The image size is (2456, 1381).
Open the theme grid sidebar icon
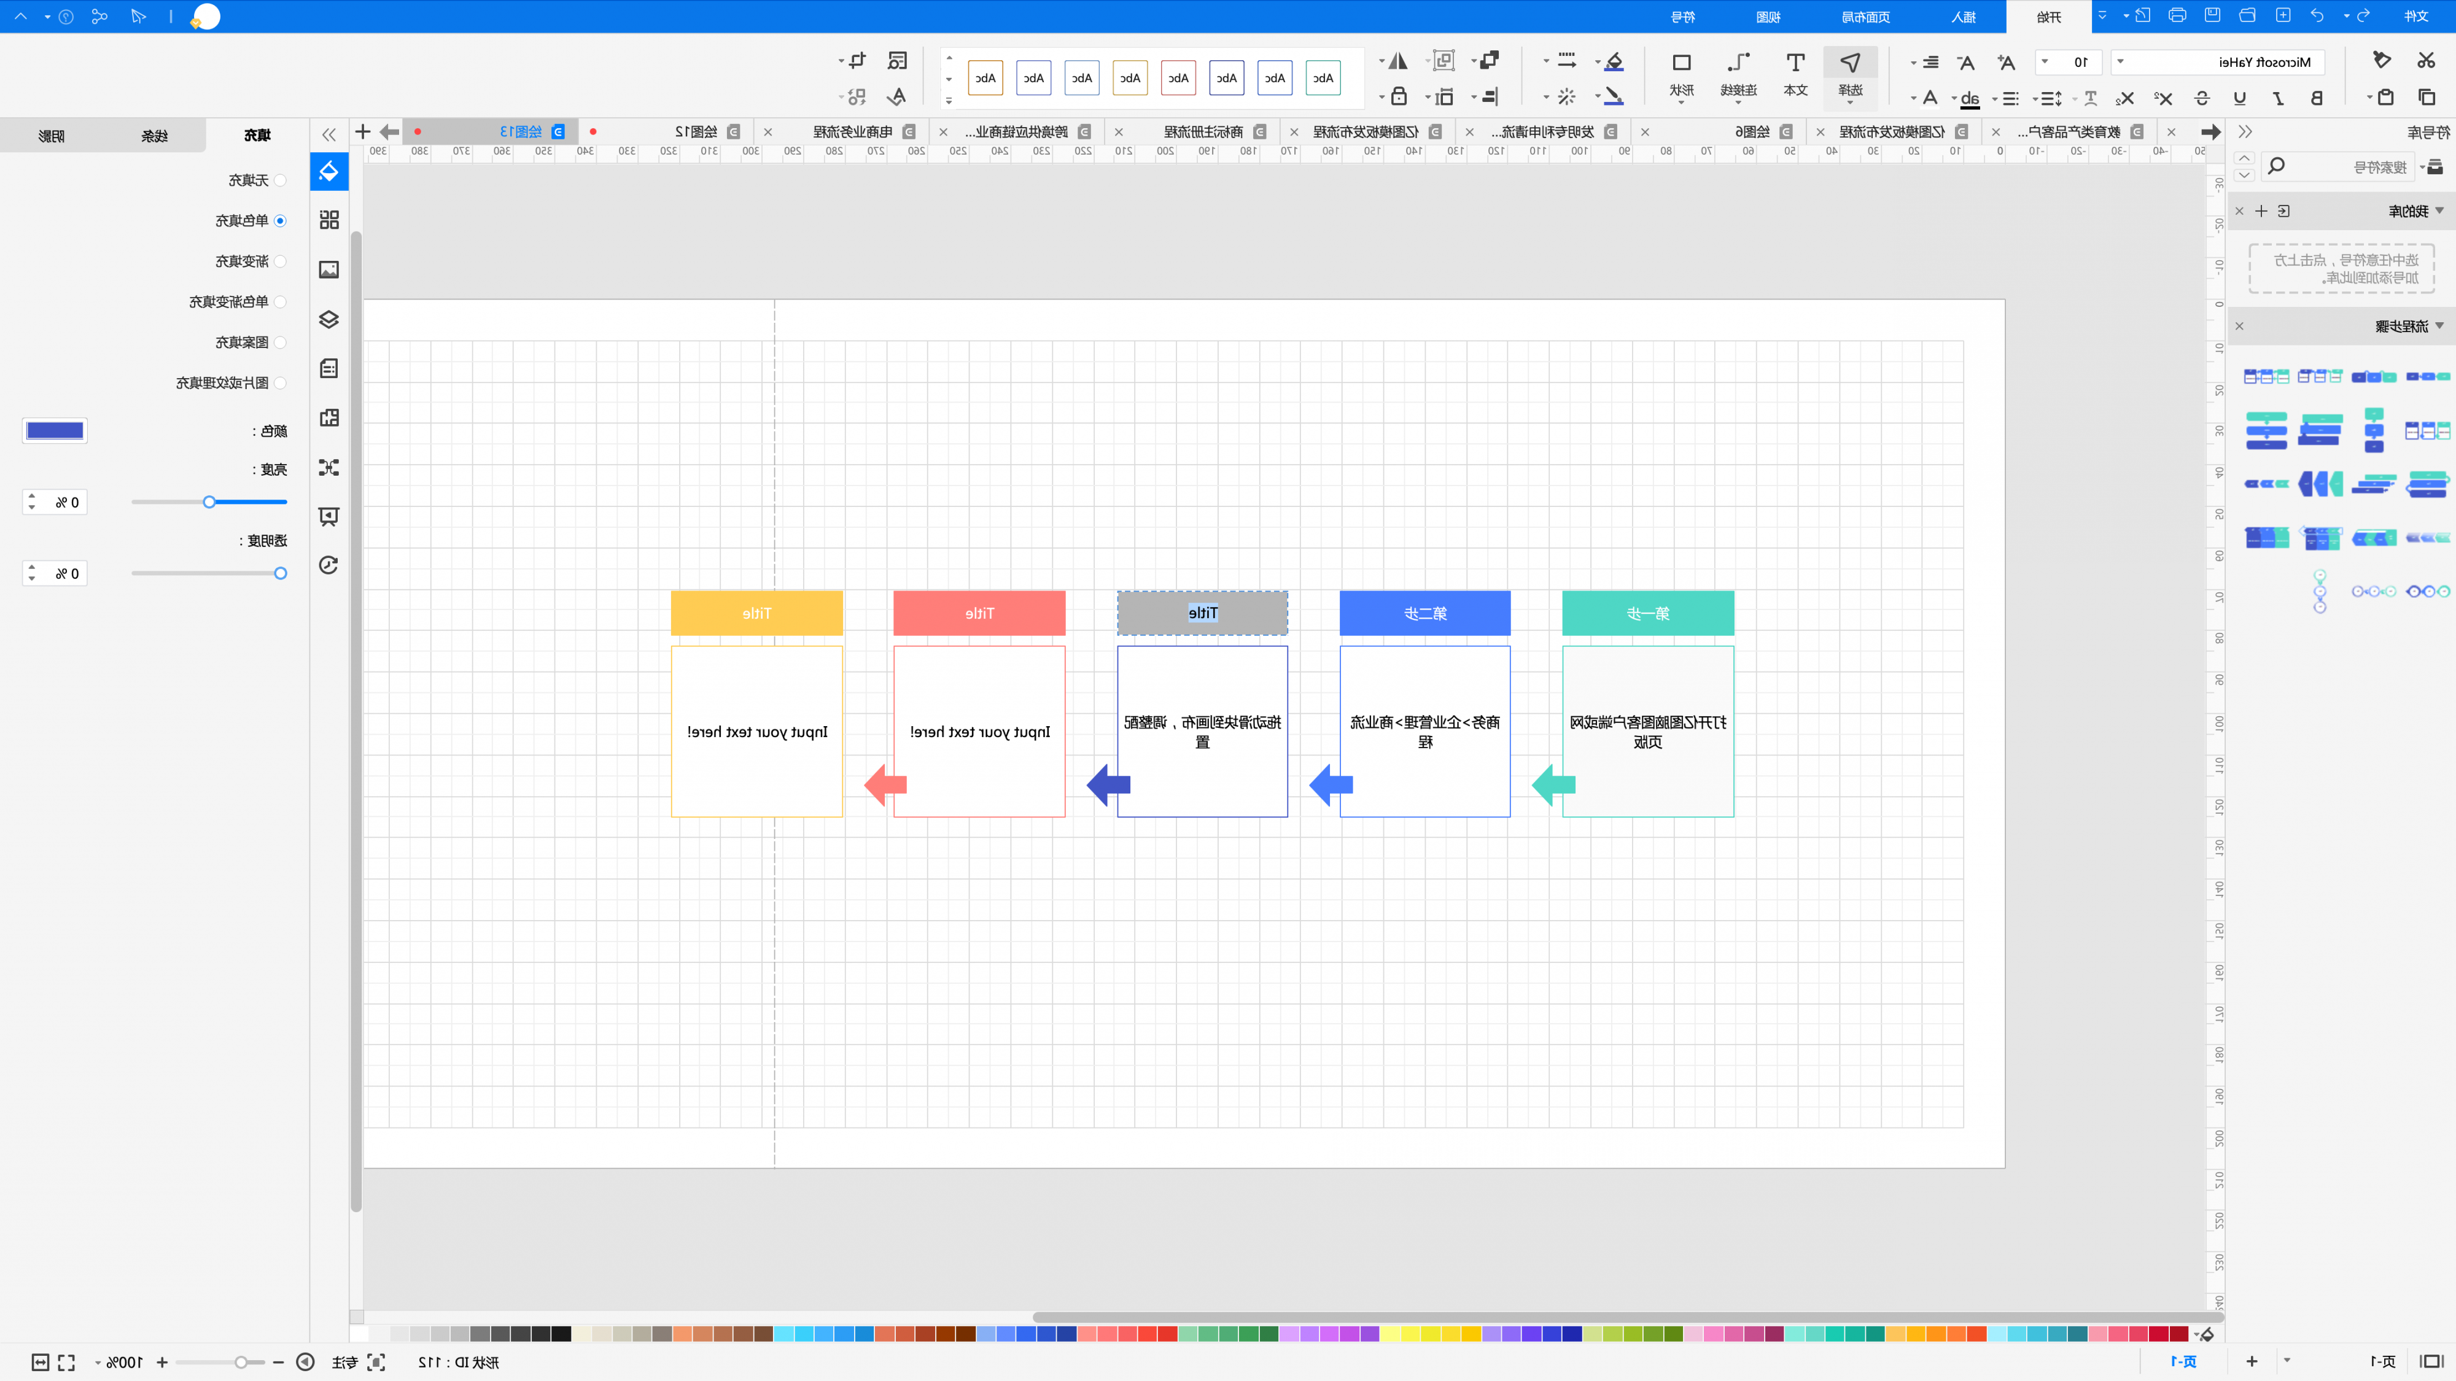(x=329, y=220)
